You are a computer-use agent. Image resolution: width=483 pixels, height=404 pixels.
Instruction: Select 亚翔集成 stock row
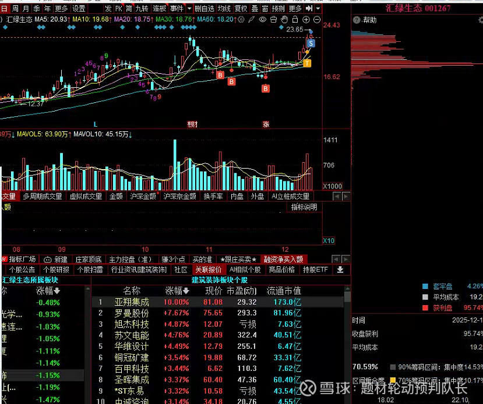click(x=218, y=302)
